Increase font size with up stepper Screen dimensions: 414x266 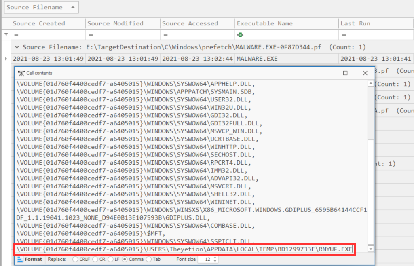coord(215,258)
